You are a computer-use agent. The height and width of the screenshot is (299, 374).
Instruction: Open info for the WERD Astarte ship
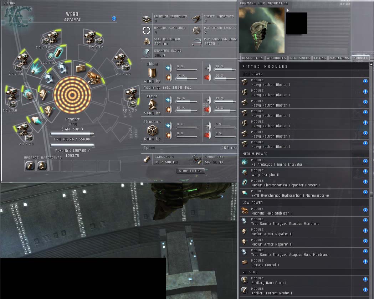[114, 19]
